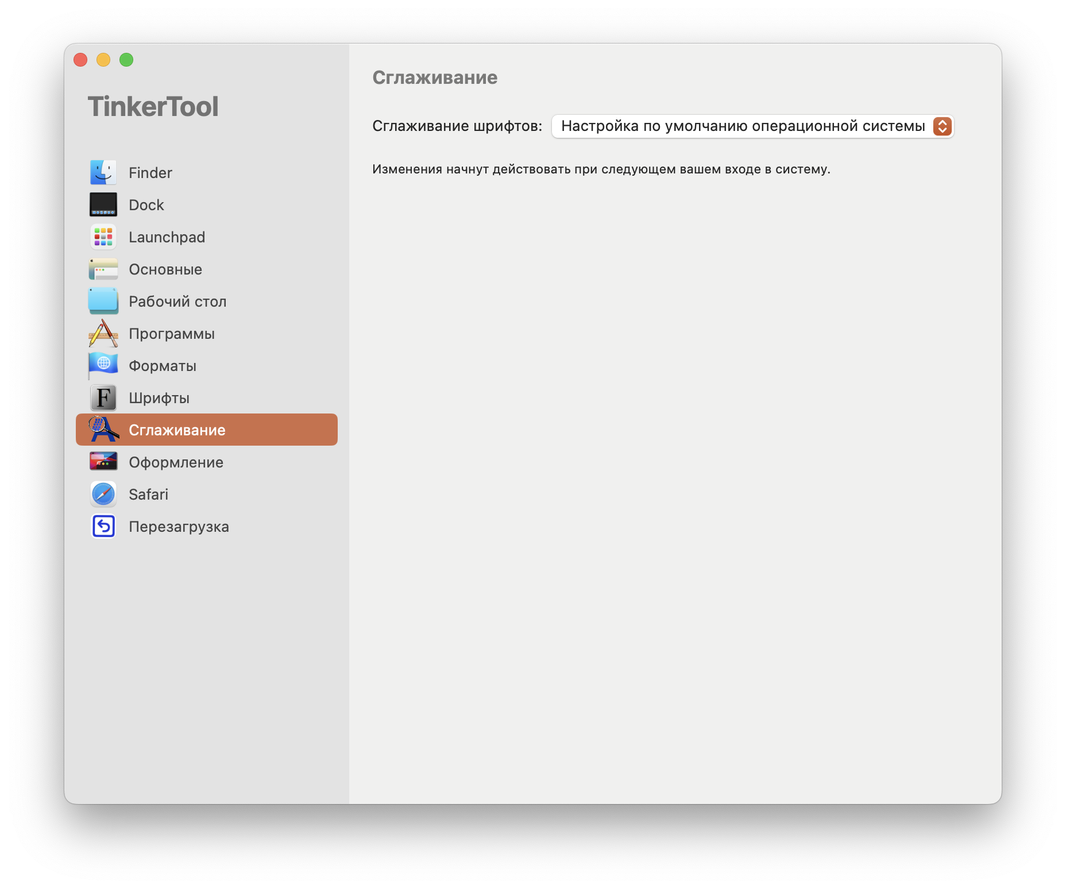Select the Программы pencil-ruler icon
Image resolution: width=1066 pixels, height=889 pixels.
pos(103,333)
